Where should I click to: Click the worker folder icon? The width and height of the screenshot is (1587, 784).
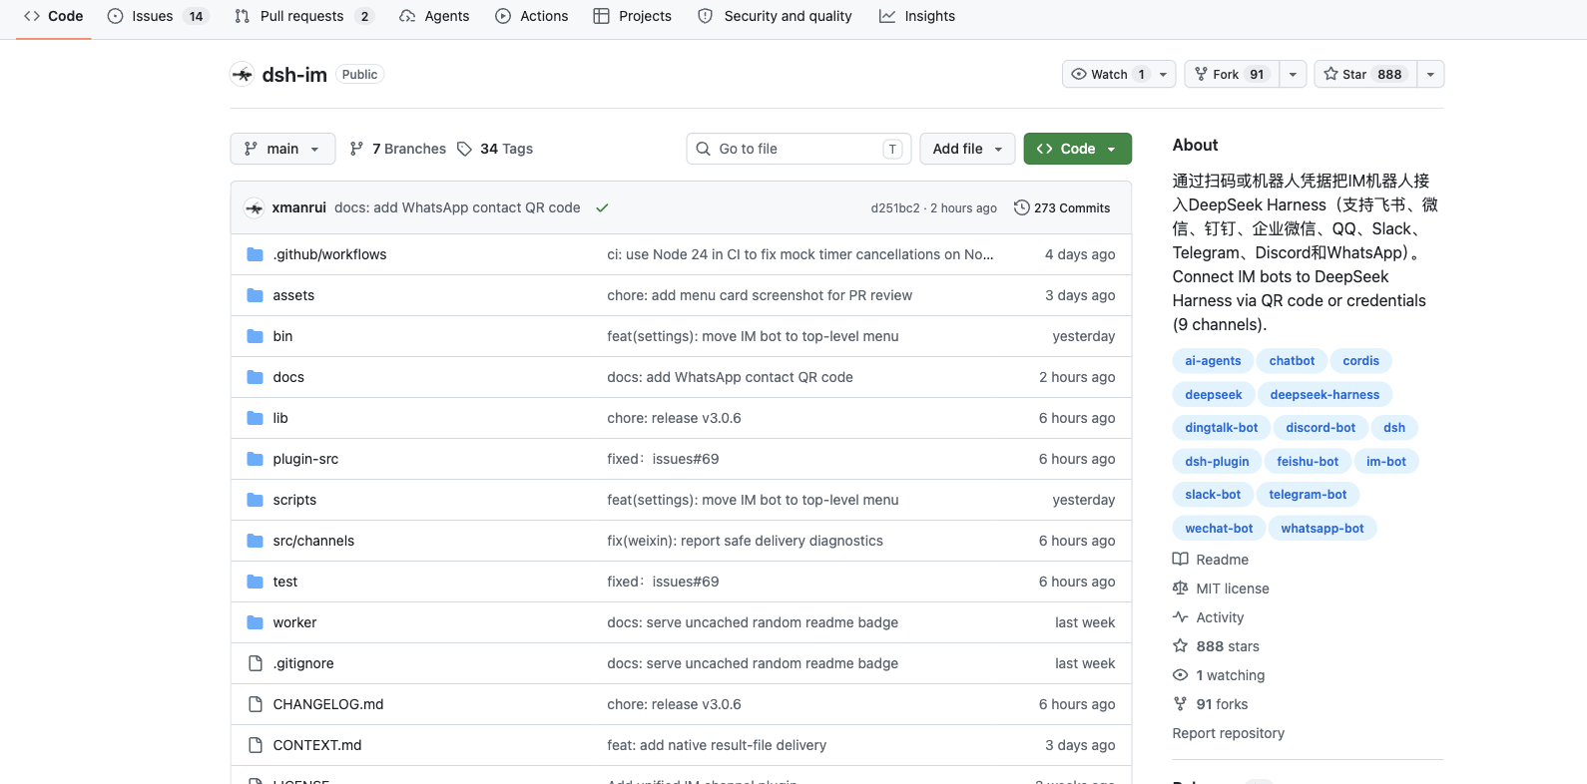pyautogui.click(x=255, y=622)
